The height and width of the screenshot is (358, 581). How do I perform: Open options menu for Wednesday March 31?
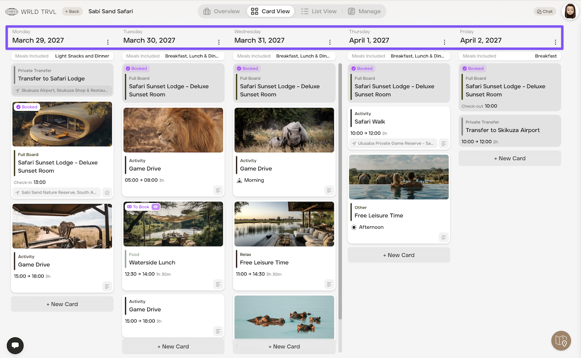click(330, 42)
